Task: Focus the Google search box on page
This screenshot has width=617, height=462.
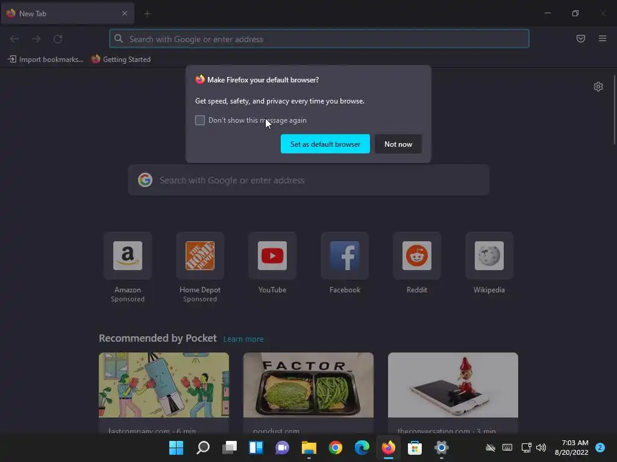Action: 308,180
